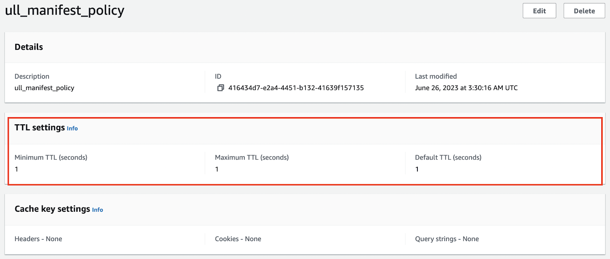Copy the policy ID using the copy icon
610x259 pixels.
(220, 88)
